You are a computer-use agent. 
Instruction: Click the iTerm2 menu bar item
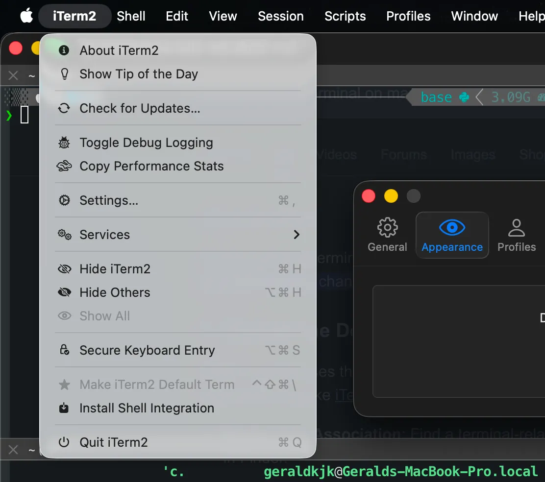(74, 16)
